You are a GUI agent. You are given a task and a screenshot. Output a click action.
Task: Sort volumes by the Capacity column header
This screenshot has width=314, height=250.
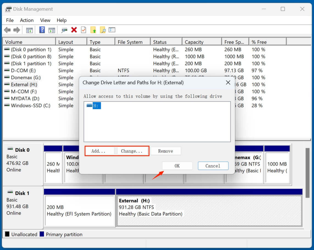tap(202, 41)
